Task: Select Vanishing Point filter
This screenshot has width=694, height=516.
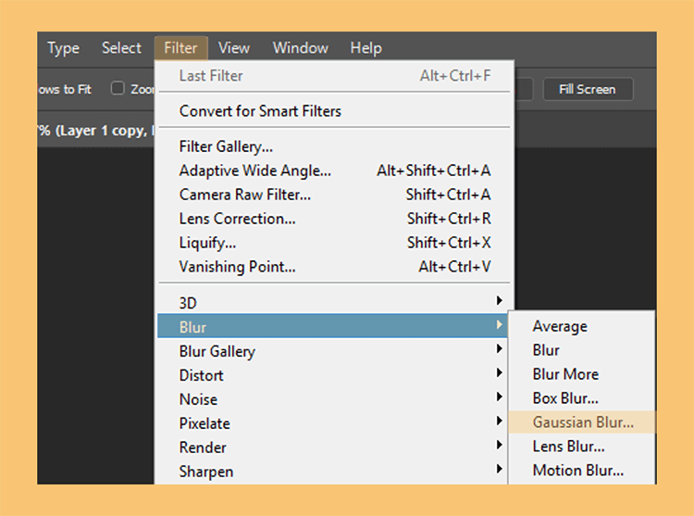Action: 334,267
